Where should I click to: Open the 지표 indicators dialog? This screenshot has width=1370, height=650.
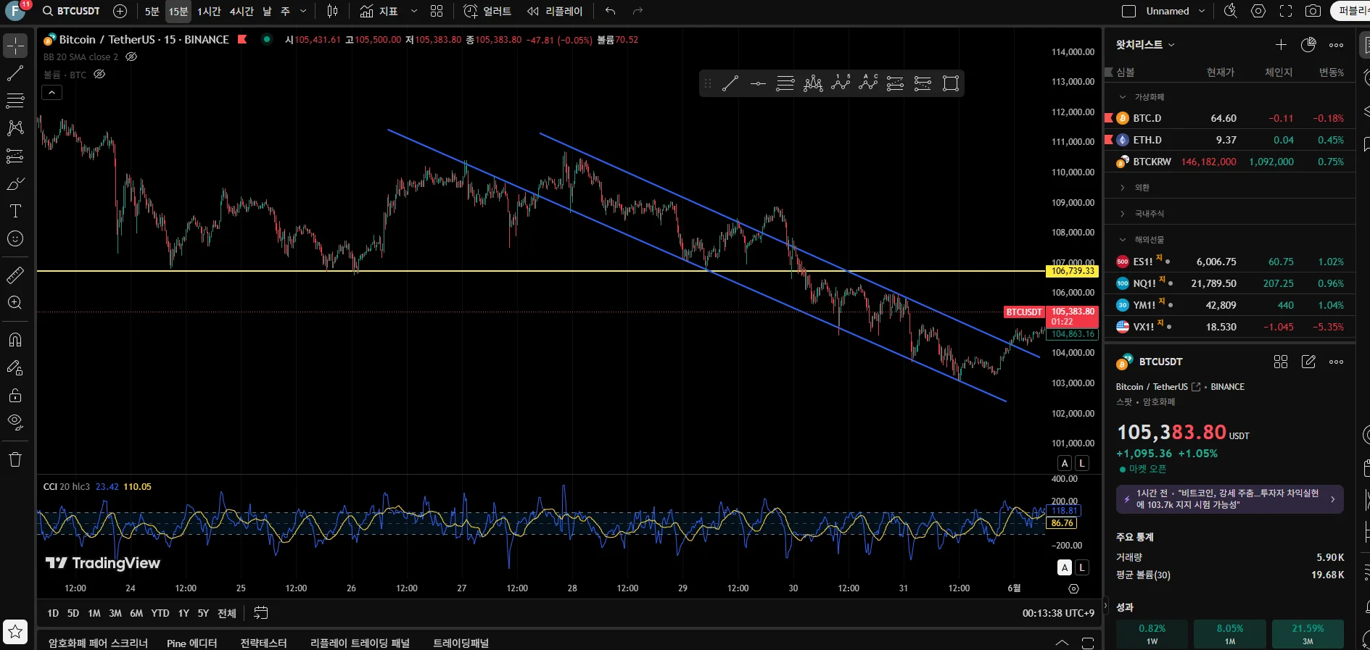379,12
